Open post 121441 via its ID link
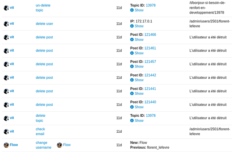This screenshot has height=152, width=234. [150, 89]
